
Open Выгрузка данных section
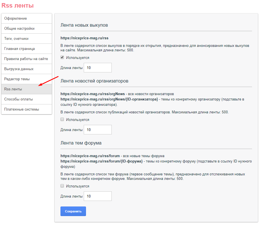27,69
